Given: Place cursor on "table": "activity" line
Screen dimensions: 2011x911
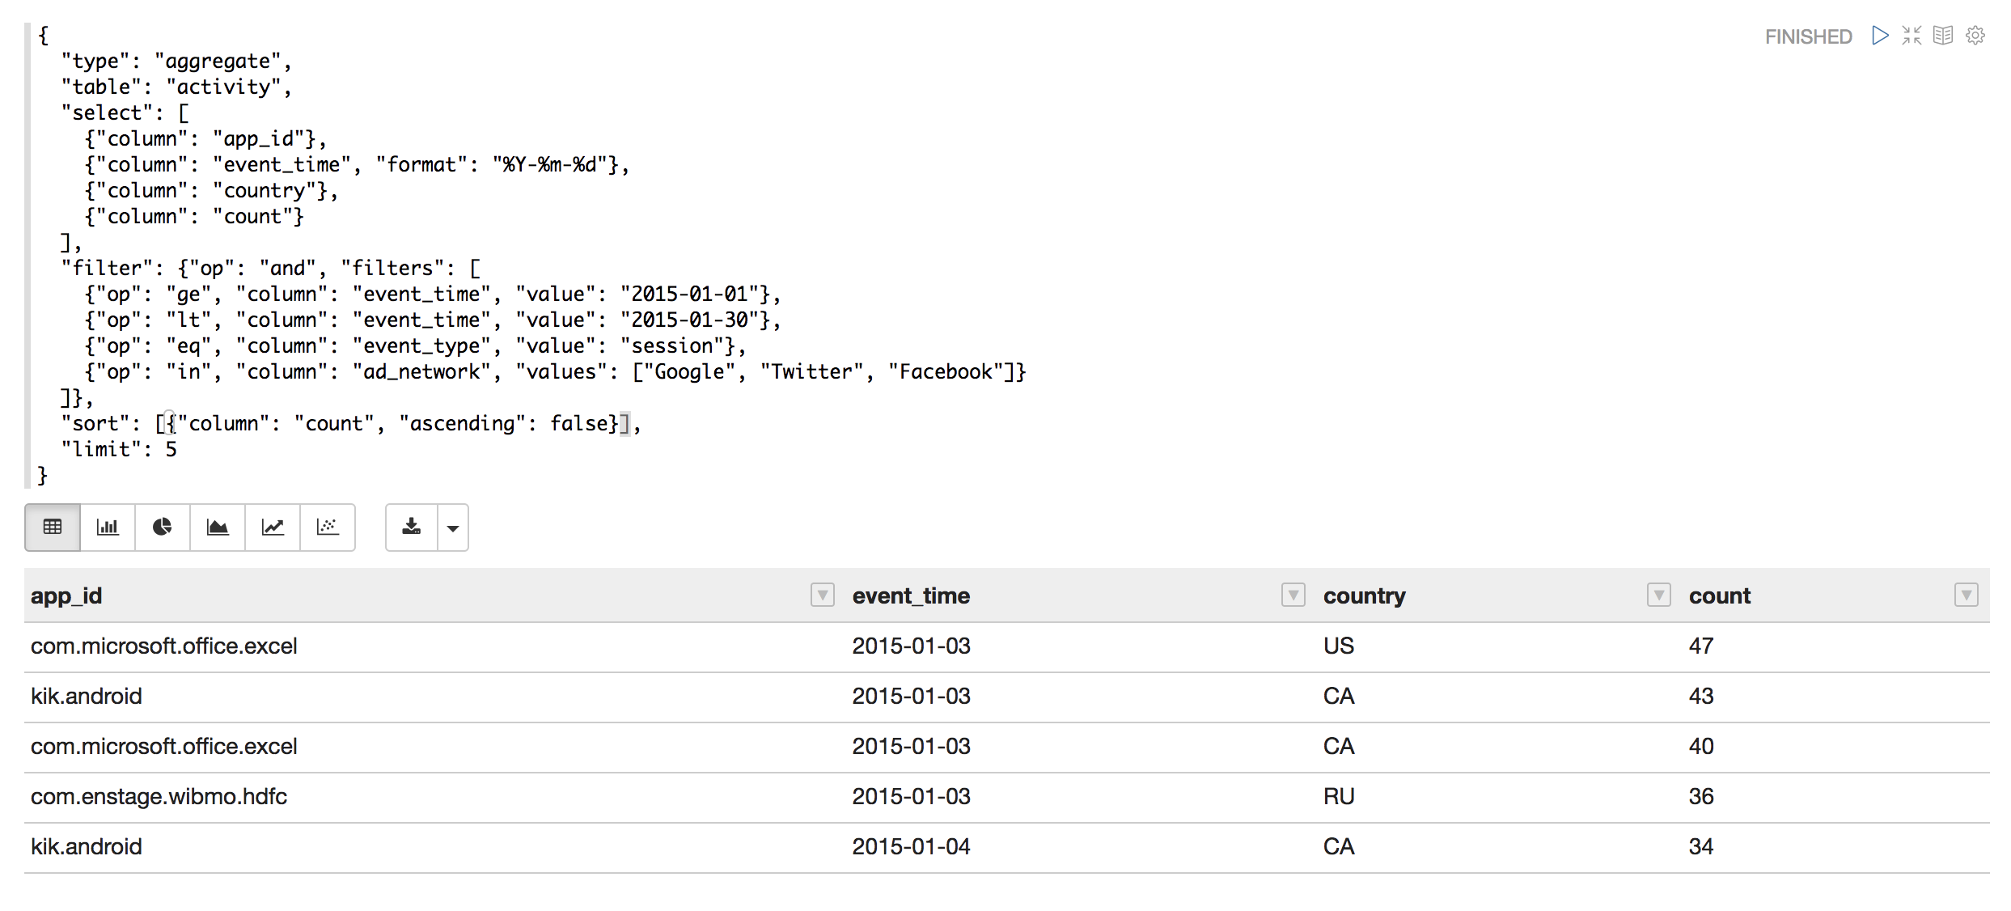Looking at the screenshot, I should 176,87.
